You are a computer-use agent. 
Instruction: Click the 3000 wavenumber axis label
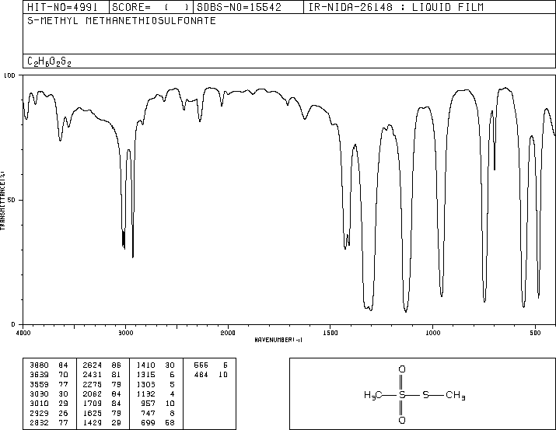125,333
